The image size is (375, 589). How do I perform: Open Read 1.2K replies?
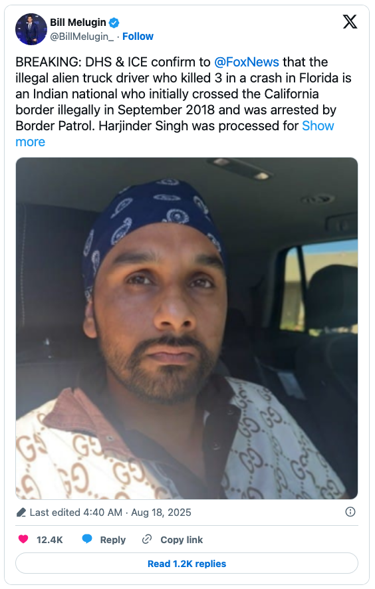[x=187, y=564]
